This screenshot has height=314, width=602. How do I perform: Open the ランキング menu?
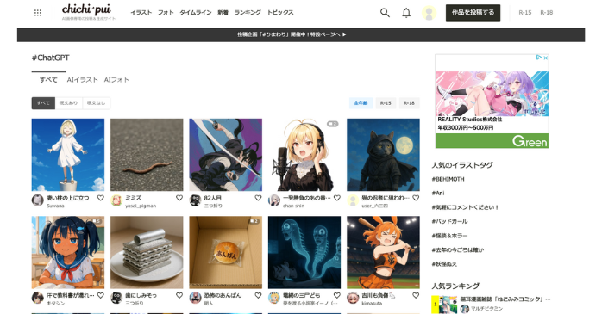click(248, 13)
